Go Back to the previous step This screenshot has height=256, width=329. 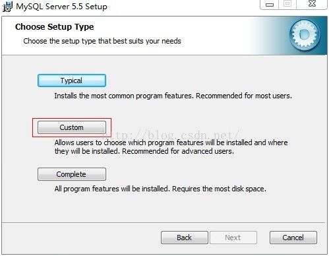(x=185, y=238)
